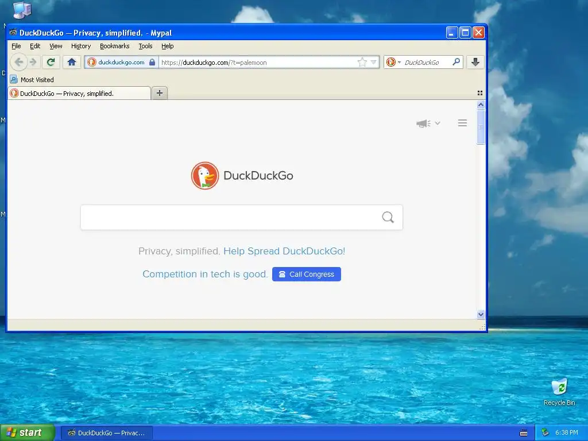This screenshot has height=441, width=588.
Task: Open the File menu
Action: click(x=16, y=46)
